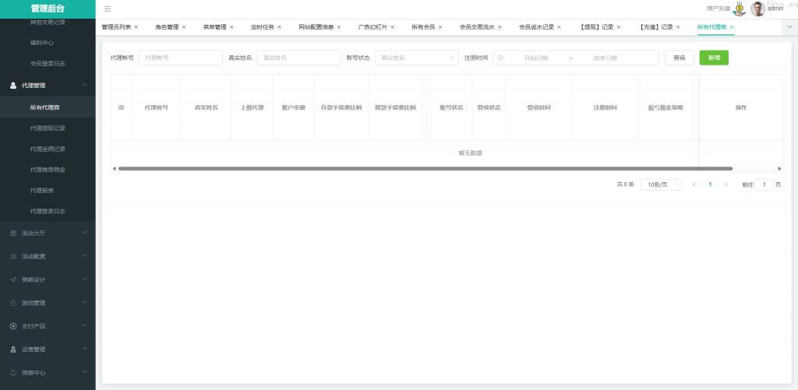Click the 商户充值 money icon
This screenshot has height=390, width=798.
pyautogui.click(x=739, y=9)
